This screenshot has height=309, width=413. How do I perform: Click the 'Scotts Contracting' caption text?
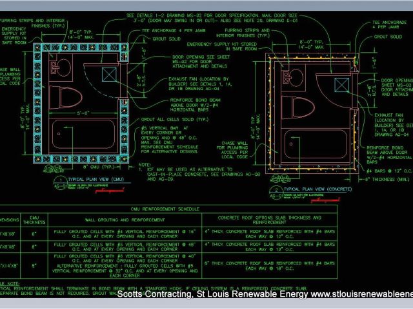tap(154, 294)
